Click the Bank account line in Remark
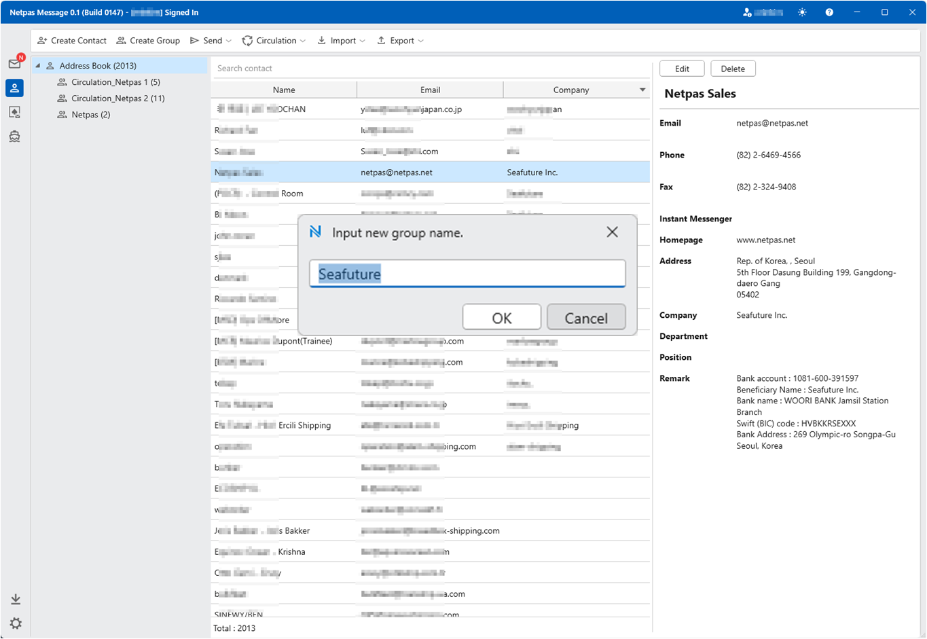The width and height of the screenshot is (927, 639). click(797, 379)
